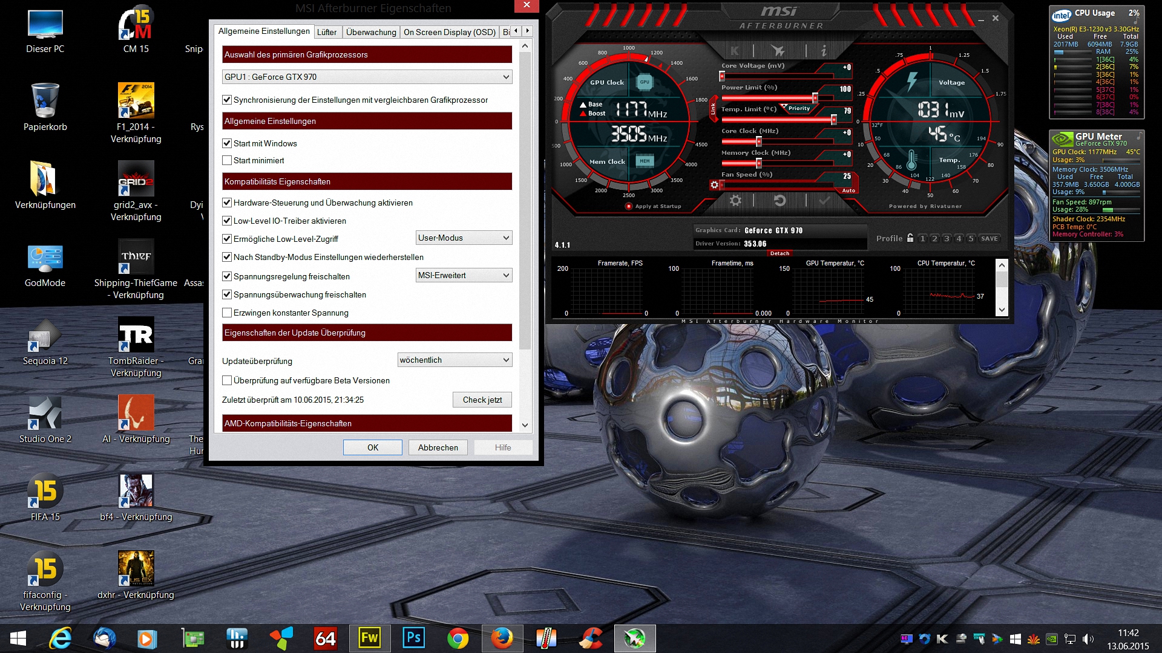This screenshot has width=1162, height=653.
Task: Click the reset-to-defaults circular arrow icon
Action: (x=780, y=200)
